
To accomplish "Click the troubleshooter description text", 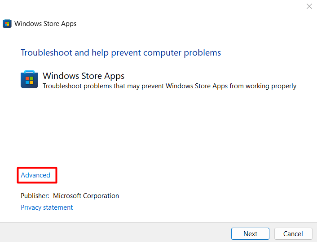I will 169,86.
